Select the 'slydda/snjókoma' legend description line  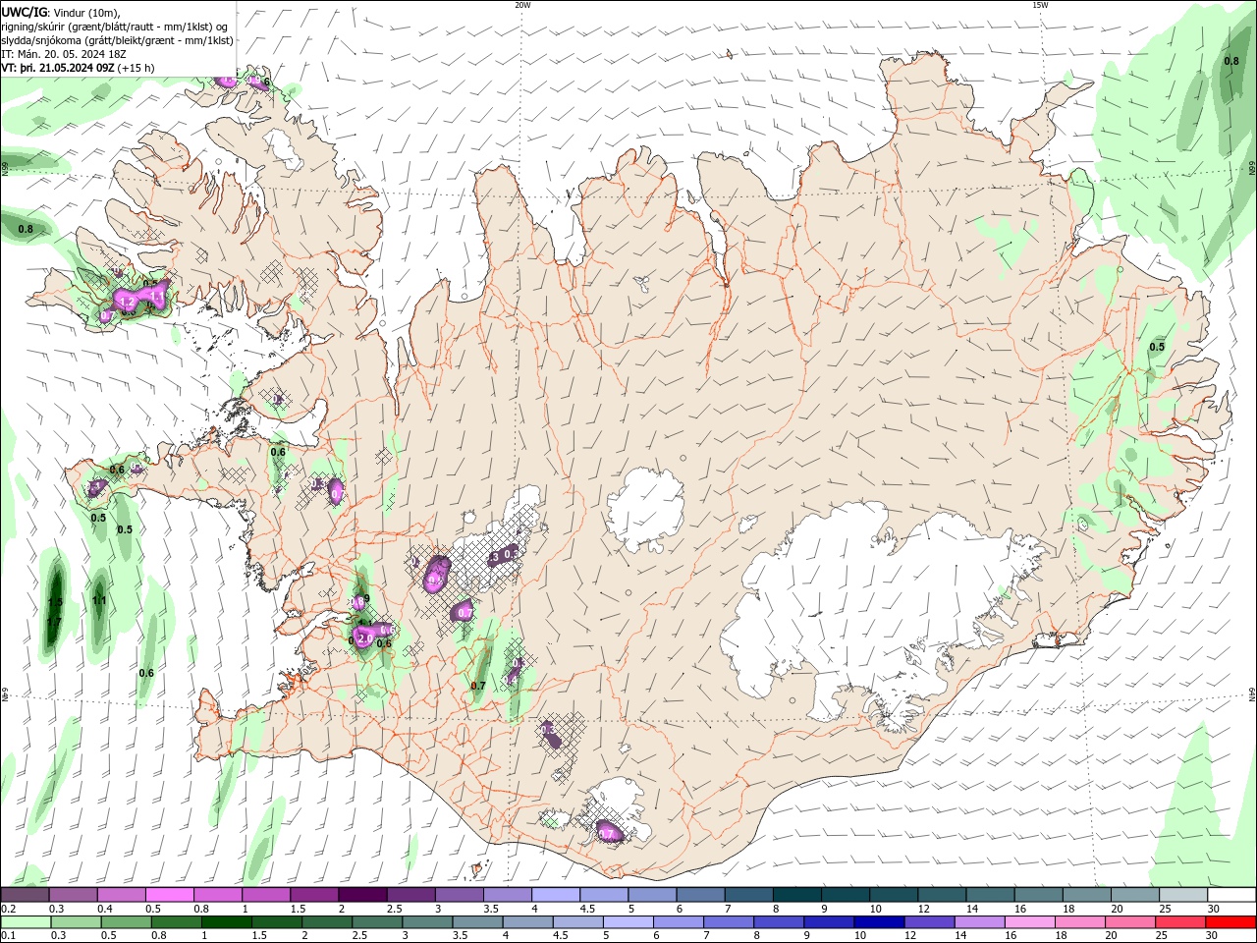point(117,40)
